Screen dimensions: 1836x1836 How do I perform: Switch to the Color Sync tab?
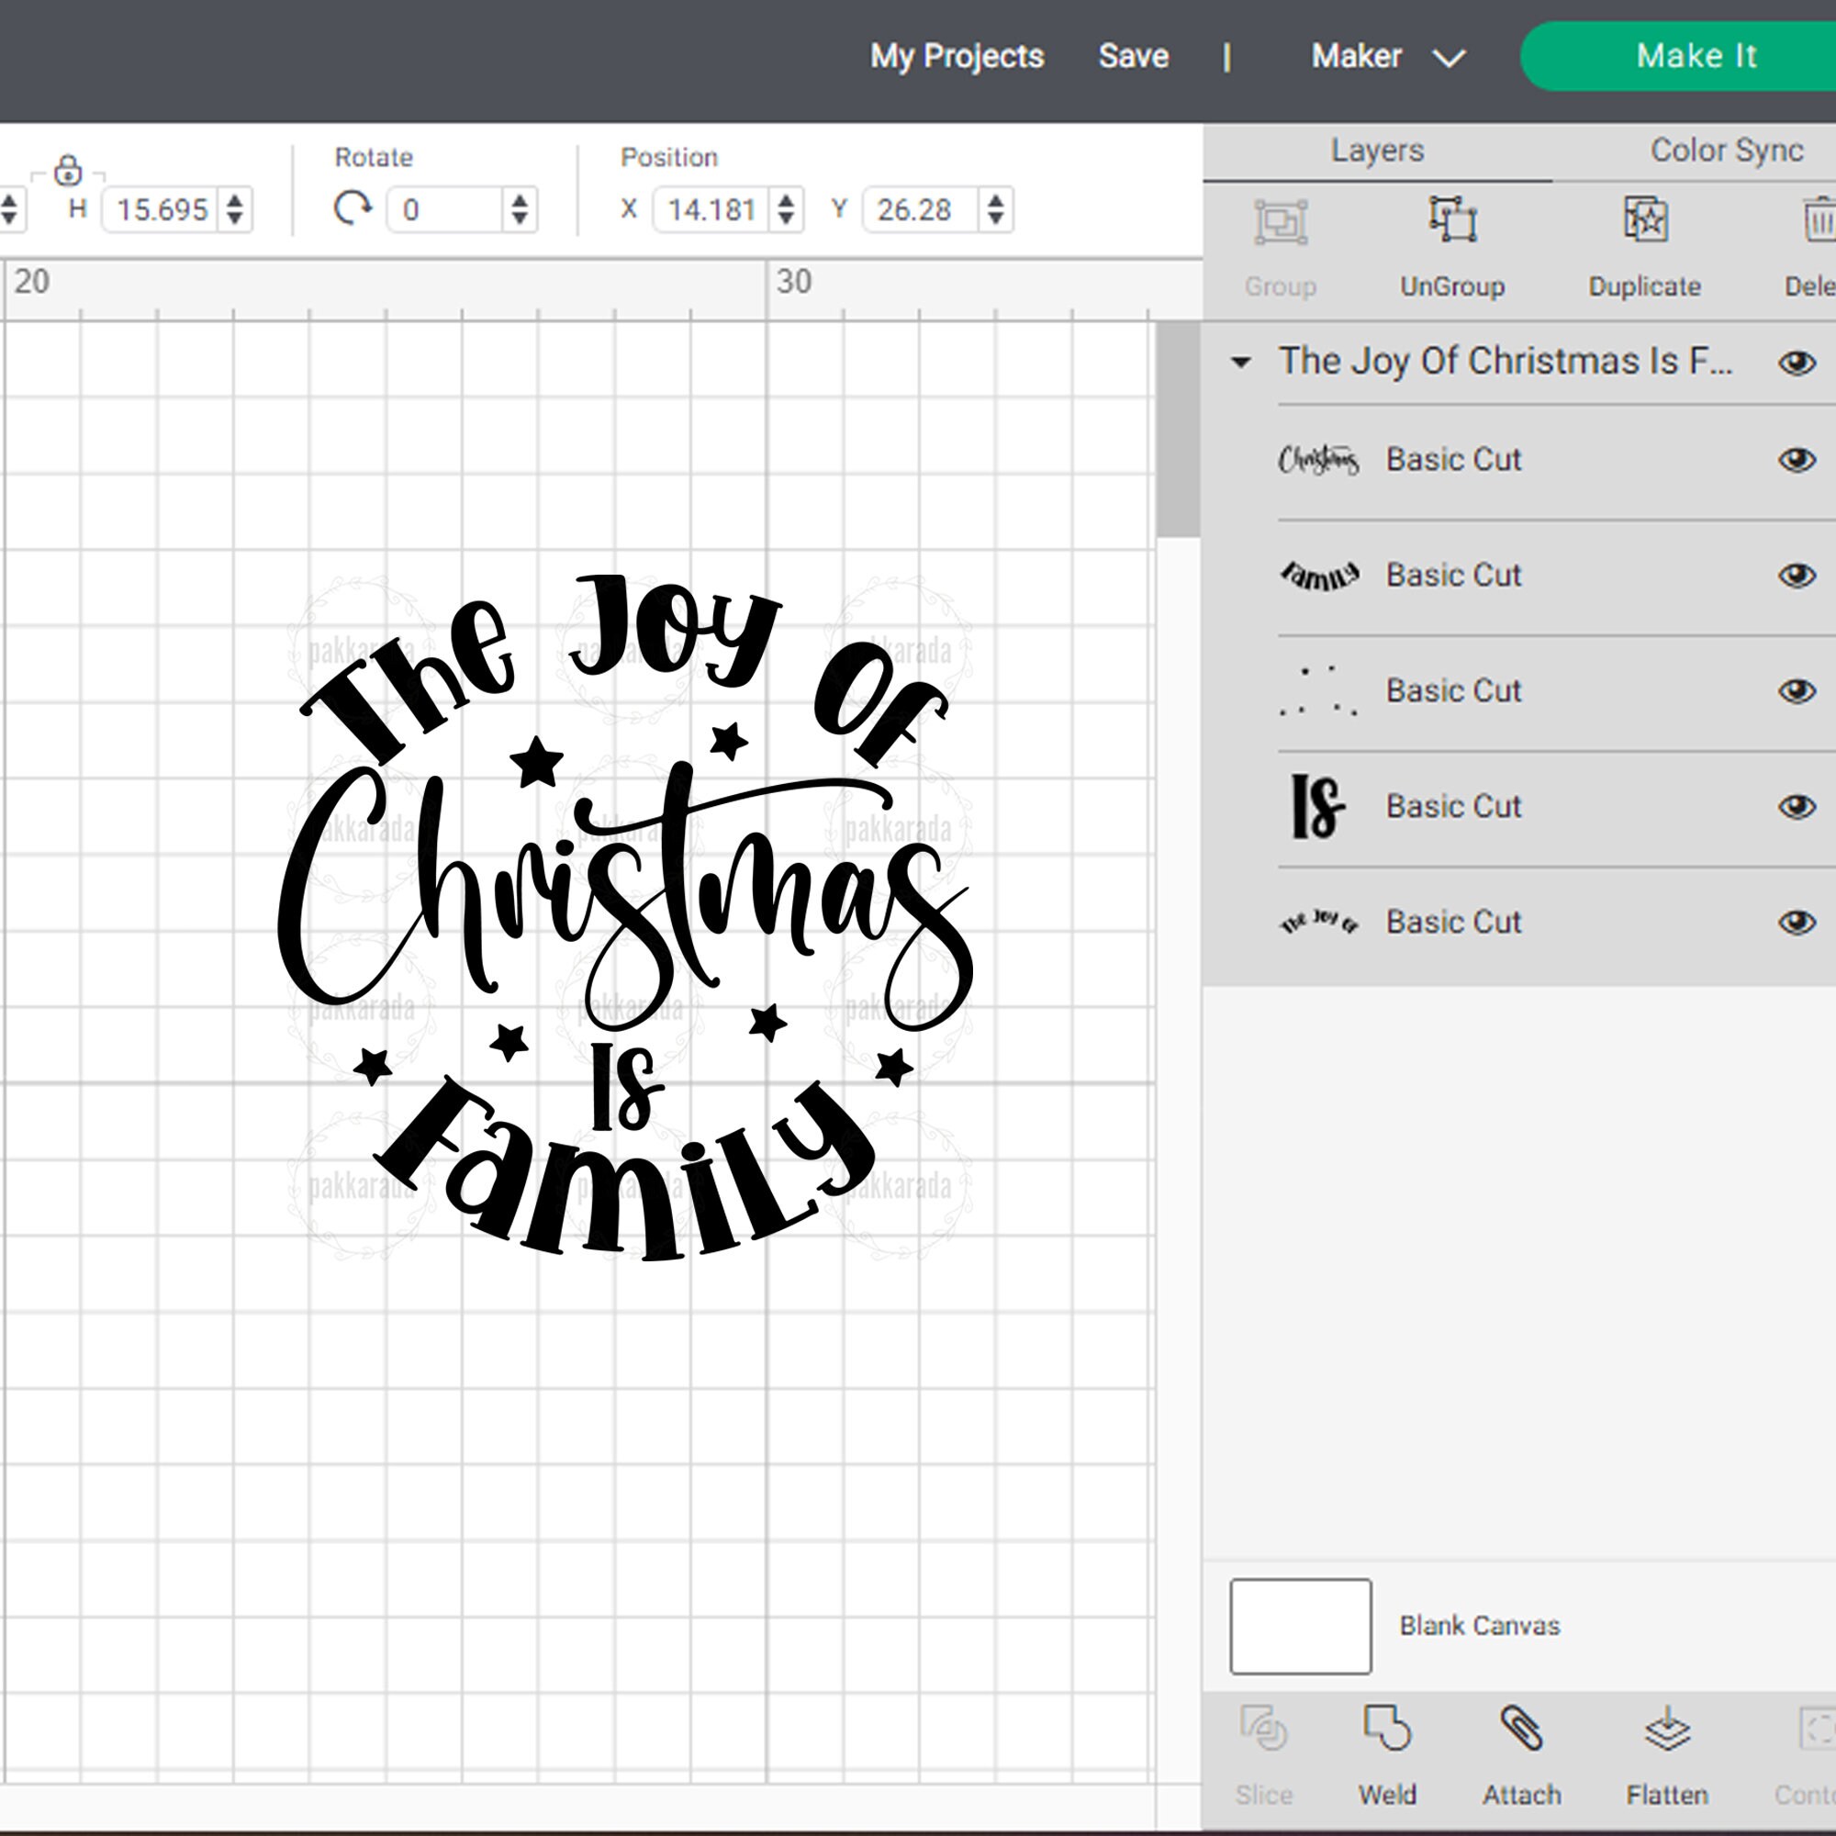tap(1726, 151)
